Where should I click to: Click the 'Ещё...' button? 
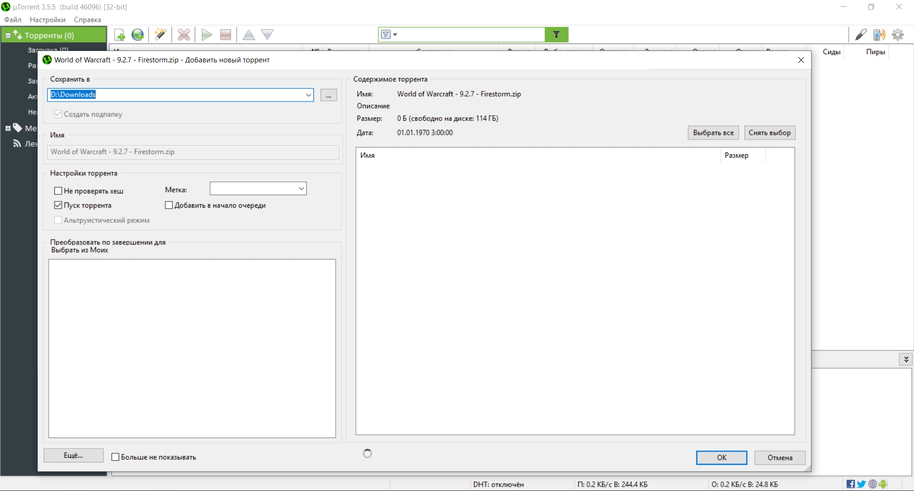click(73, 455)
